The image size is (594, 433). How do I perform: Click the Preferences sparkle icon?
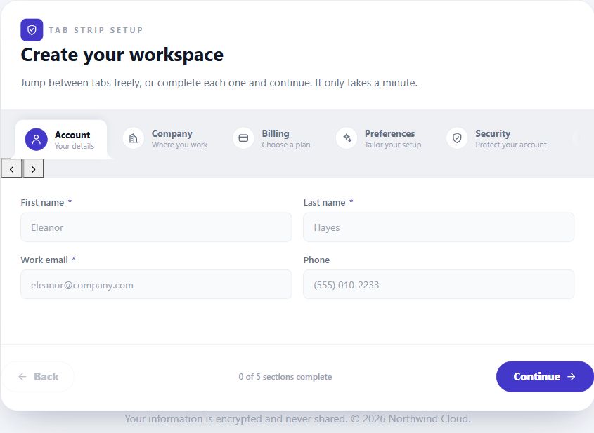347,138
